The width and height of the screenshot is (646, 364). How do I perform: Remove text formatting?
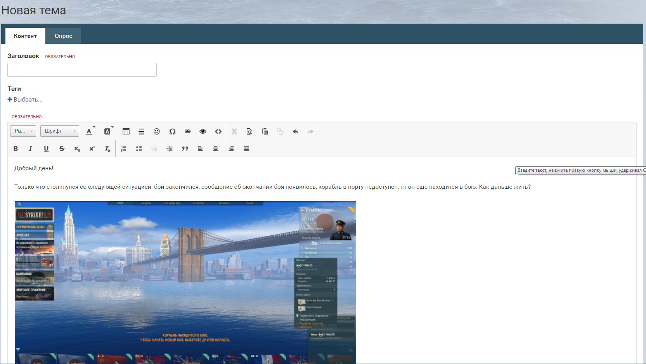click(107, 148)
